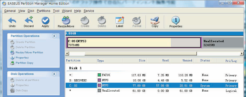Open the General menu

10,11
